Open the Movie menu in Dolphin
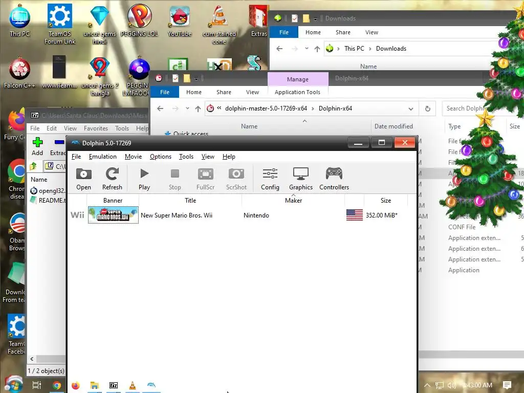The height and width of the screenshot is (393, 524). (133, 157)
